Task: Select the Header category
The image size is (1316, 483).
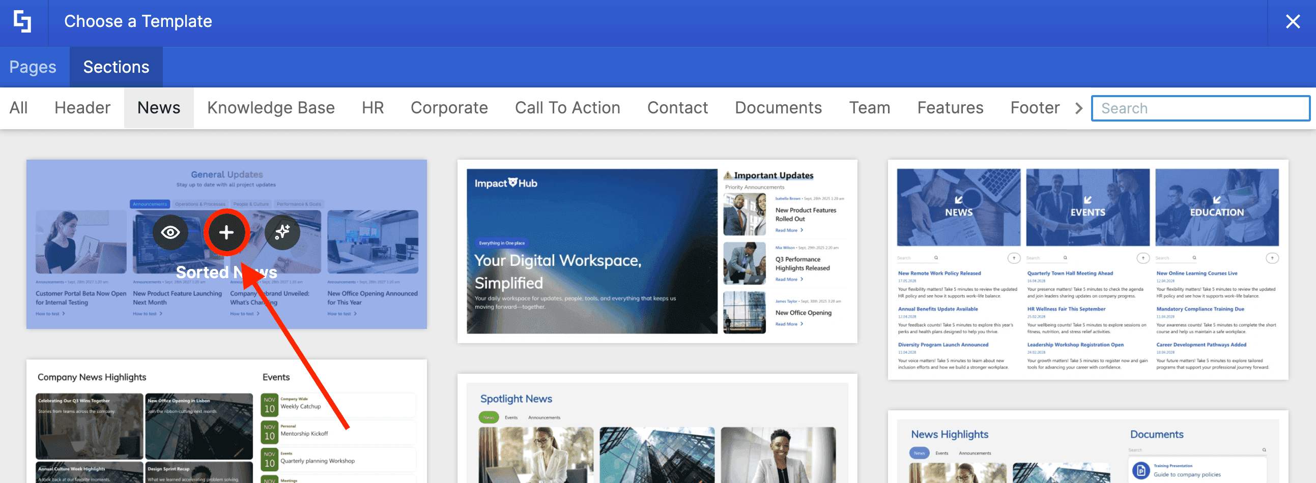Action: tap(82, 108)
